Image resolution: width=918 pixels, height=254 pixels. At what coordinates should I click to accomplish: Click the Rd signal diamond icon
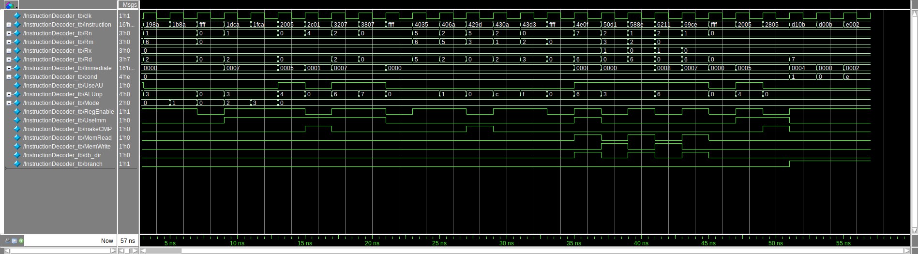point(17,60)
